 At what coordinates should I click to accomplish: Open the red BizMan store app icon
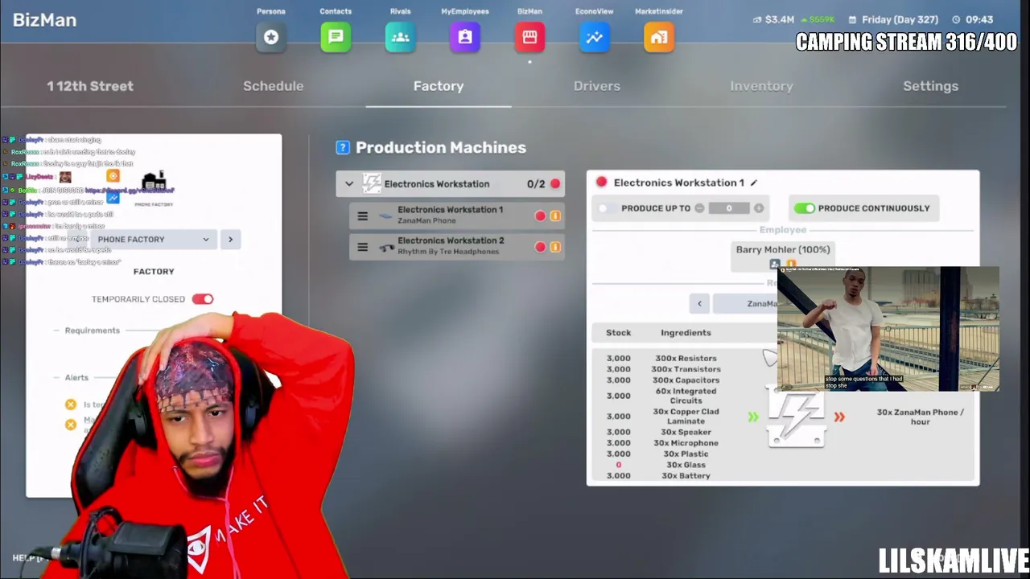click(x=529, y=37)
